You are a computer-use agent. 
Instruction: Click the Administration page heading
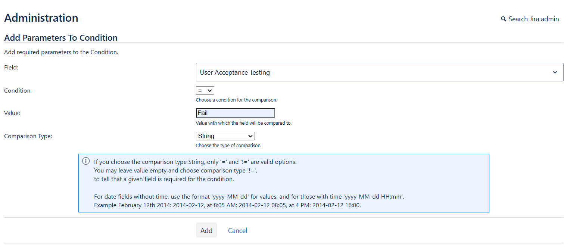tap(41, 18)
